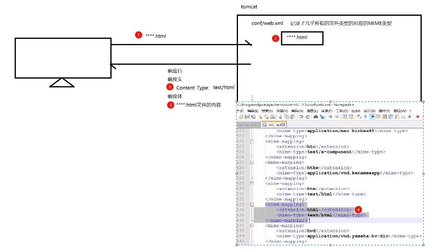Collapse the highlighted mime-mapping fold

pos(252,204)
